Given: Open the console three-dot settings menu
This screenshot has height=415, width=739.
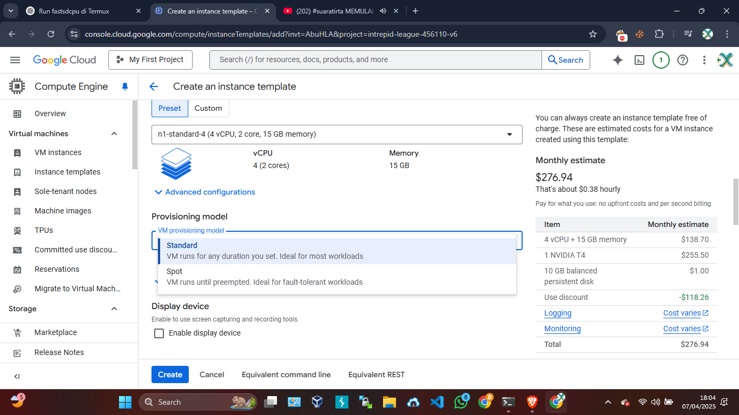Looking at the screenshot, I should [704, 60].
